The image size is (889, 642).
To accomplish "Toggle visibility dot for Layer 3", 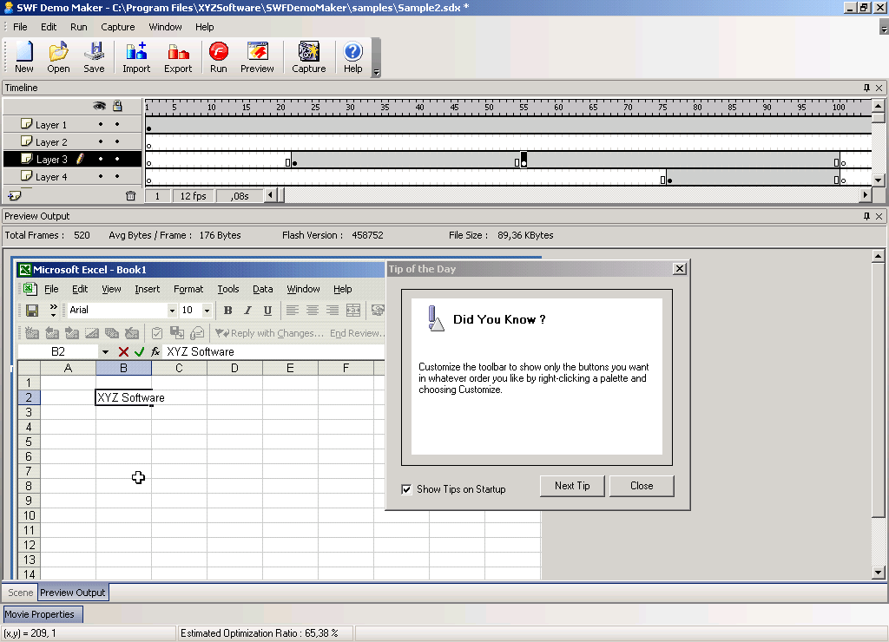I will click(x=101, y=160).
